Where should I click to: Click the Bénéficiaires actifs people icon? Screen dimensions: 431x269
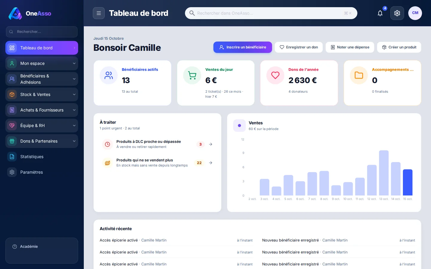click(109, 75)
